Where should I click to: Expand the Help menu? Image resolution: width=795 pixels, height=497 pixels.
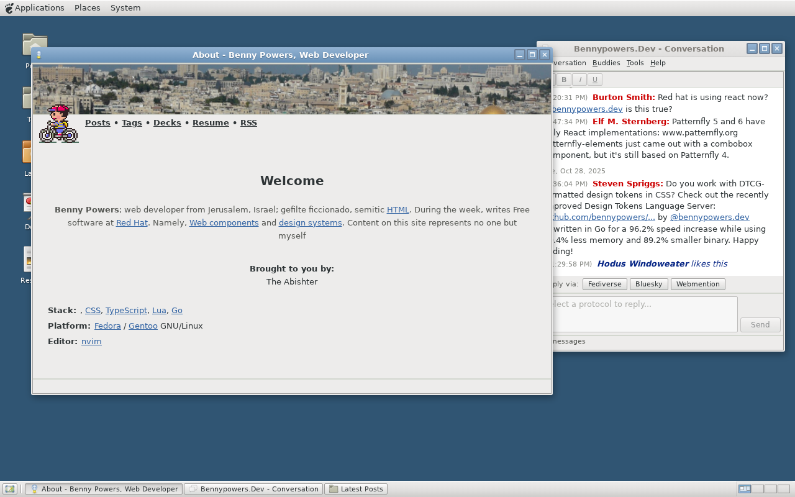click(x=658, y=63)
